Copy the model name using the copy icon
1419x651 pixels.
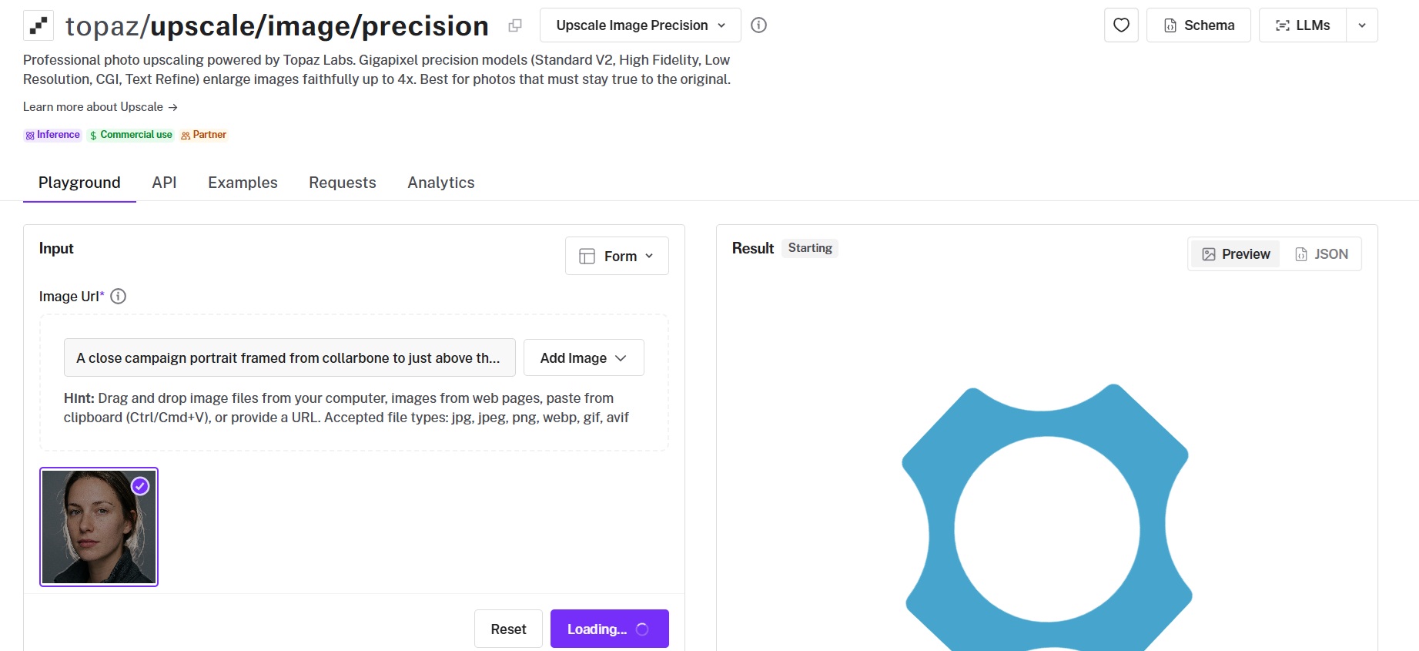515,25
